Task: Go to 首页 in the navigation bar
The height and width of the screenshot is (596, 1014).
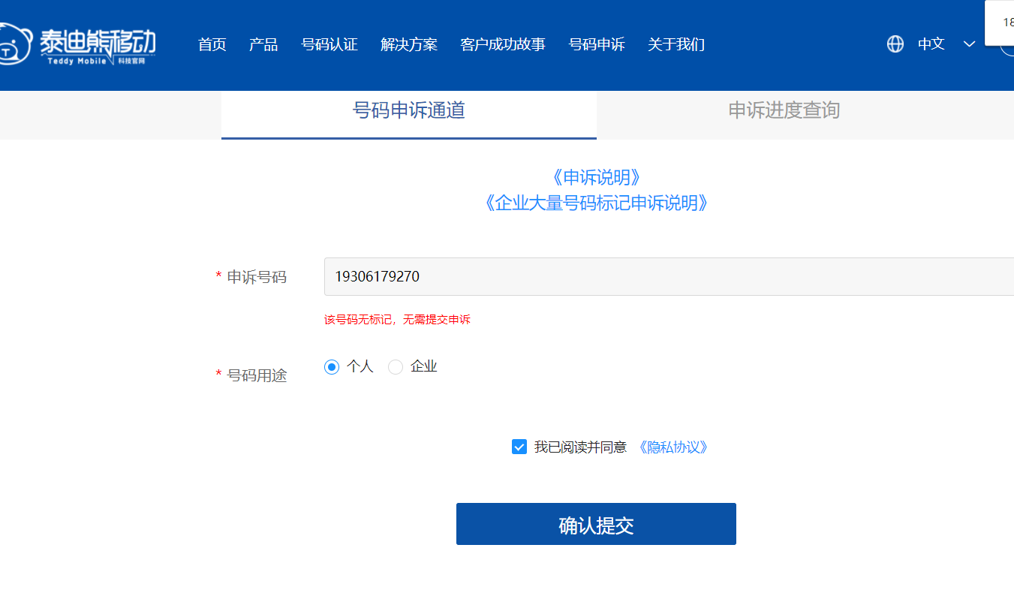Action: (212, 44)
